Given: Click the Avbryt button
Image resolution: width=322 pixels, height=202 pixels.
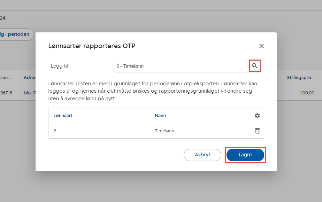Looking at the screenshot, I should tap(202, 155).
